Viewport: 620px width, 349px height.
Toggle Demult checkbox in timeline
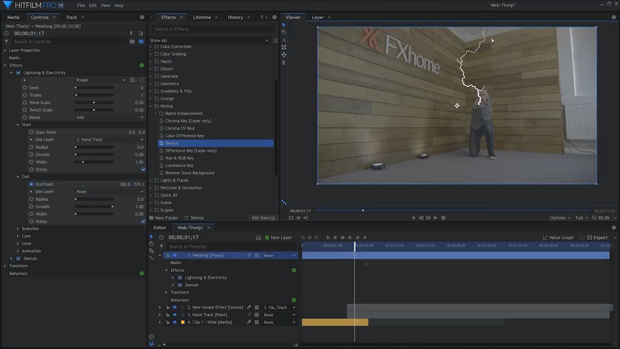(x=180, y=285)
